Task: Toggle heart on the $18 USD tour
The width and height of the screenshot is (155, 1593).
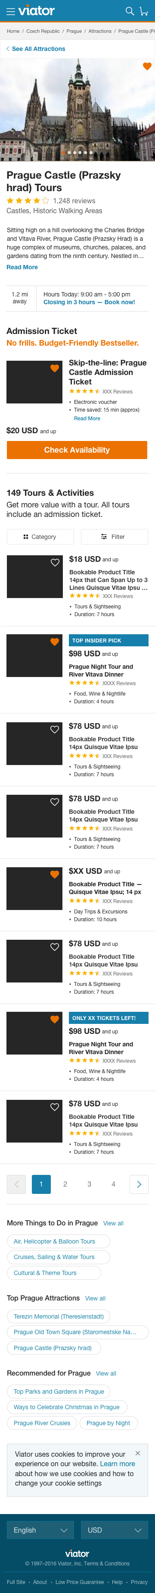Action: (55, 562)
